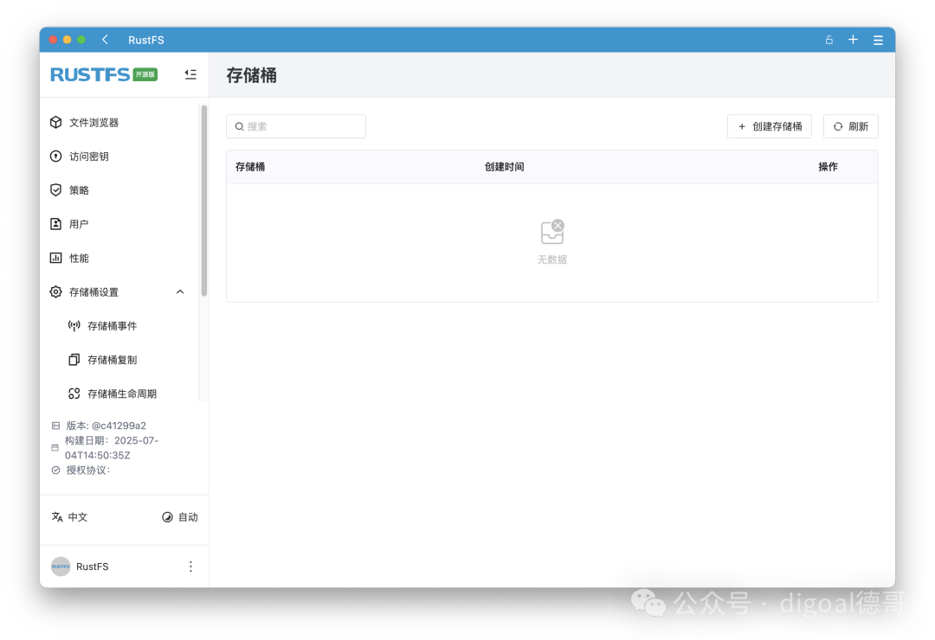Open 文件浏览器 via its cube icon
935x640 pixels.
pos(55,122)
